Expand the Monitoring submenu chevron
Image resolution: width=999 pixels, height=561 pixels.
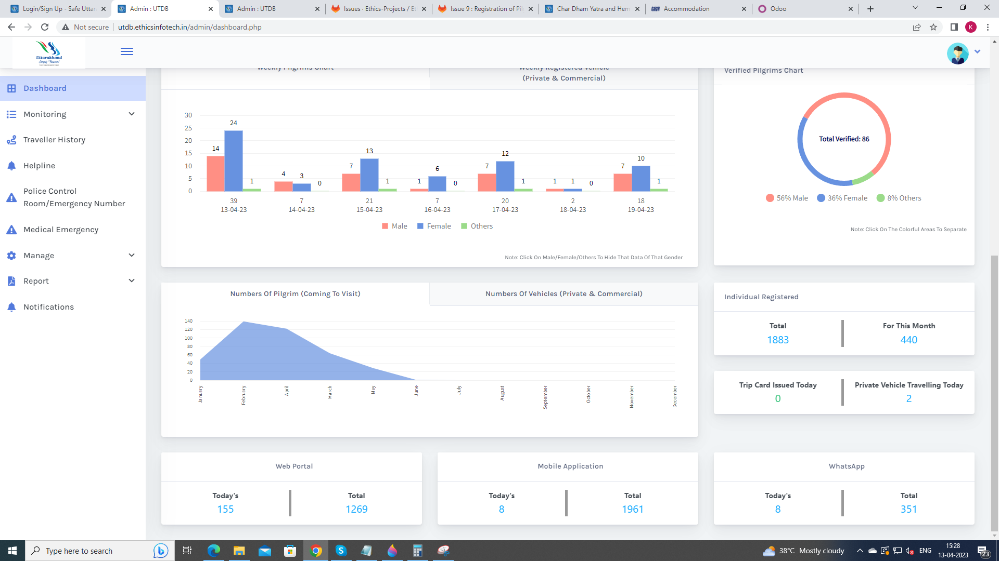pos(132,114)
